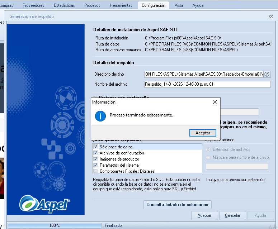Viewport: 278px width, 229px height.
Task: Click the Directorio destino input field
Action: coord(204,74)
